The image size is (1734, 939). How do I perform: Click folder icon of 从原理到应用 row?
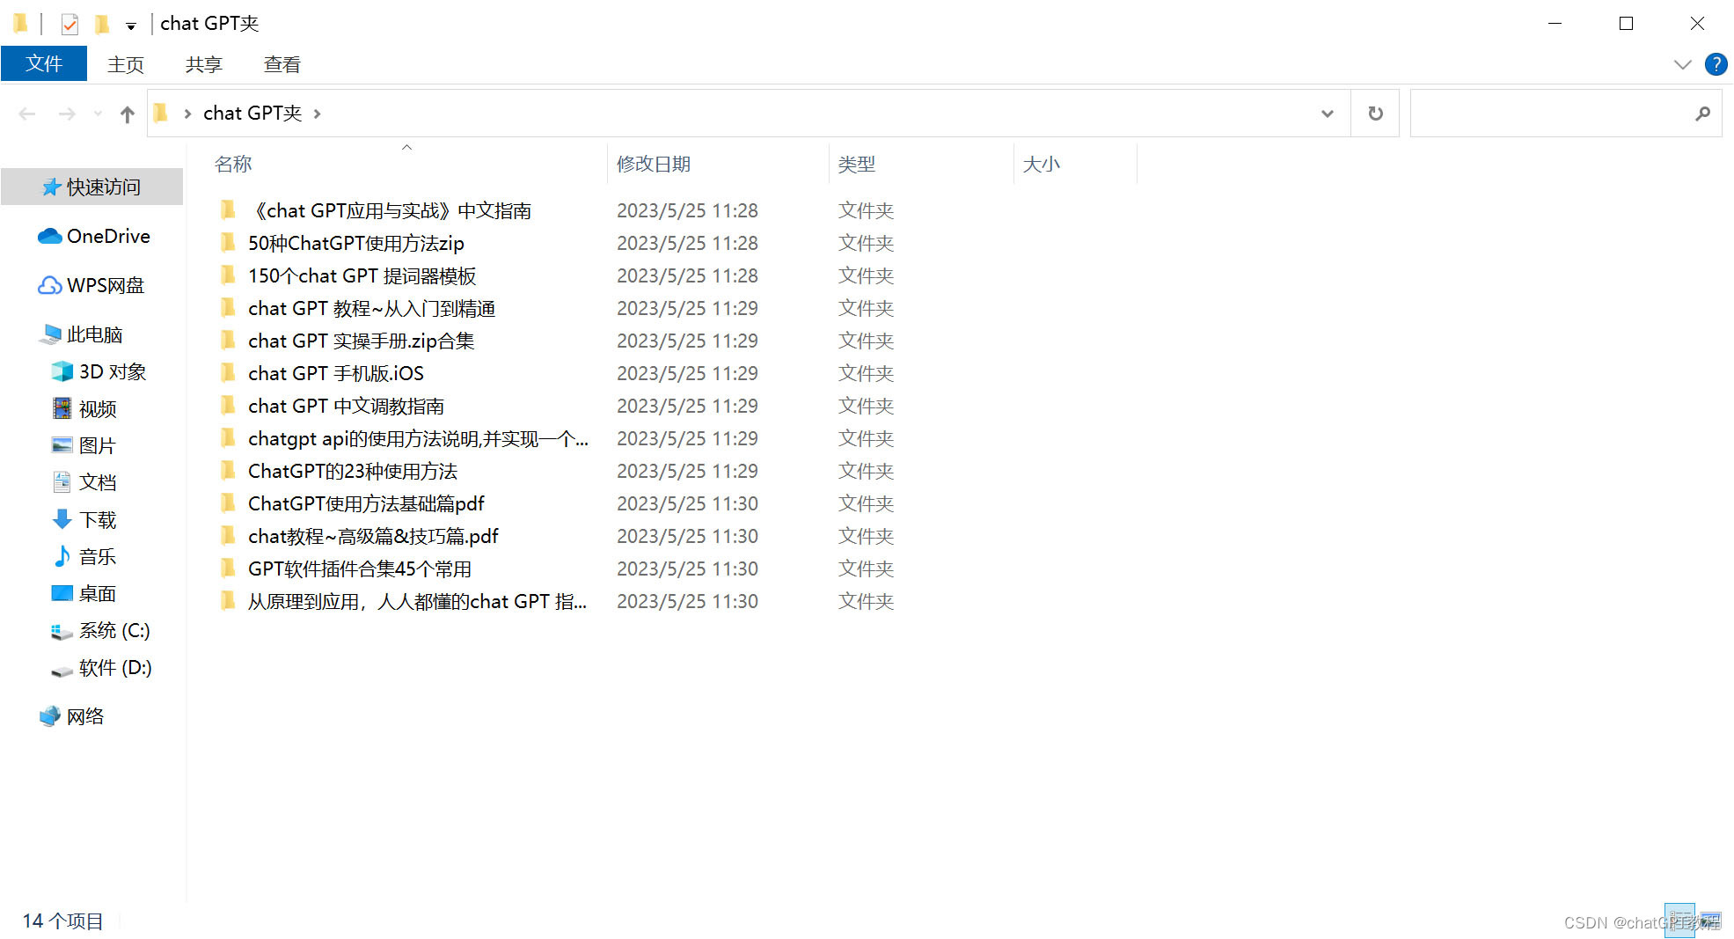pos(228,601)
